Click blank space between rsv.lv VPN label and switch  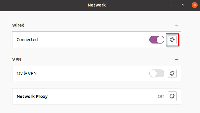click(93, 73)
